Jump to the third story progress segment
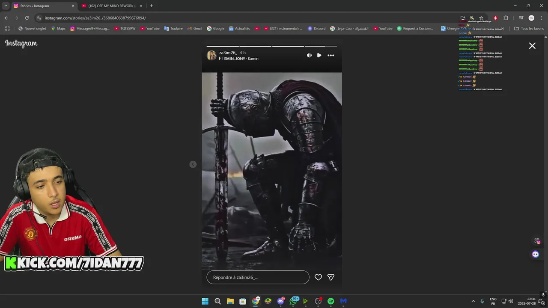 288,46
